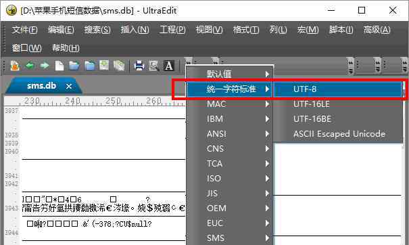Open the 插入(N) menu
This screenshot has width=409, height=245.
tap(135, 30)
